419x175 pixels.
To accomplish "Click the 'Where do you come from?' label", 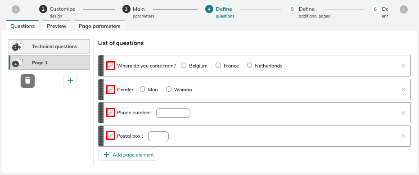I will tap(146, 66).
